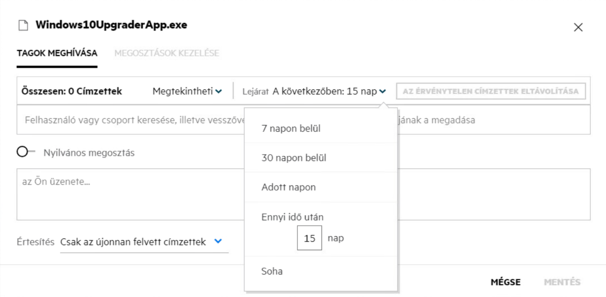This screenshot has height=297, width=606.
Task: Select the Adott napon option
Action: click(288, 187)
